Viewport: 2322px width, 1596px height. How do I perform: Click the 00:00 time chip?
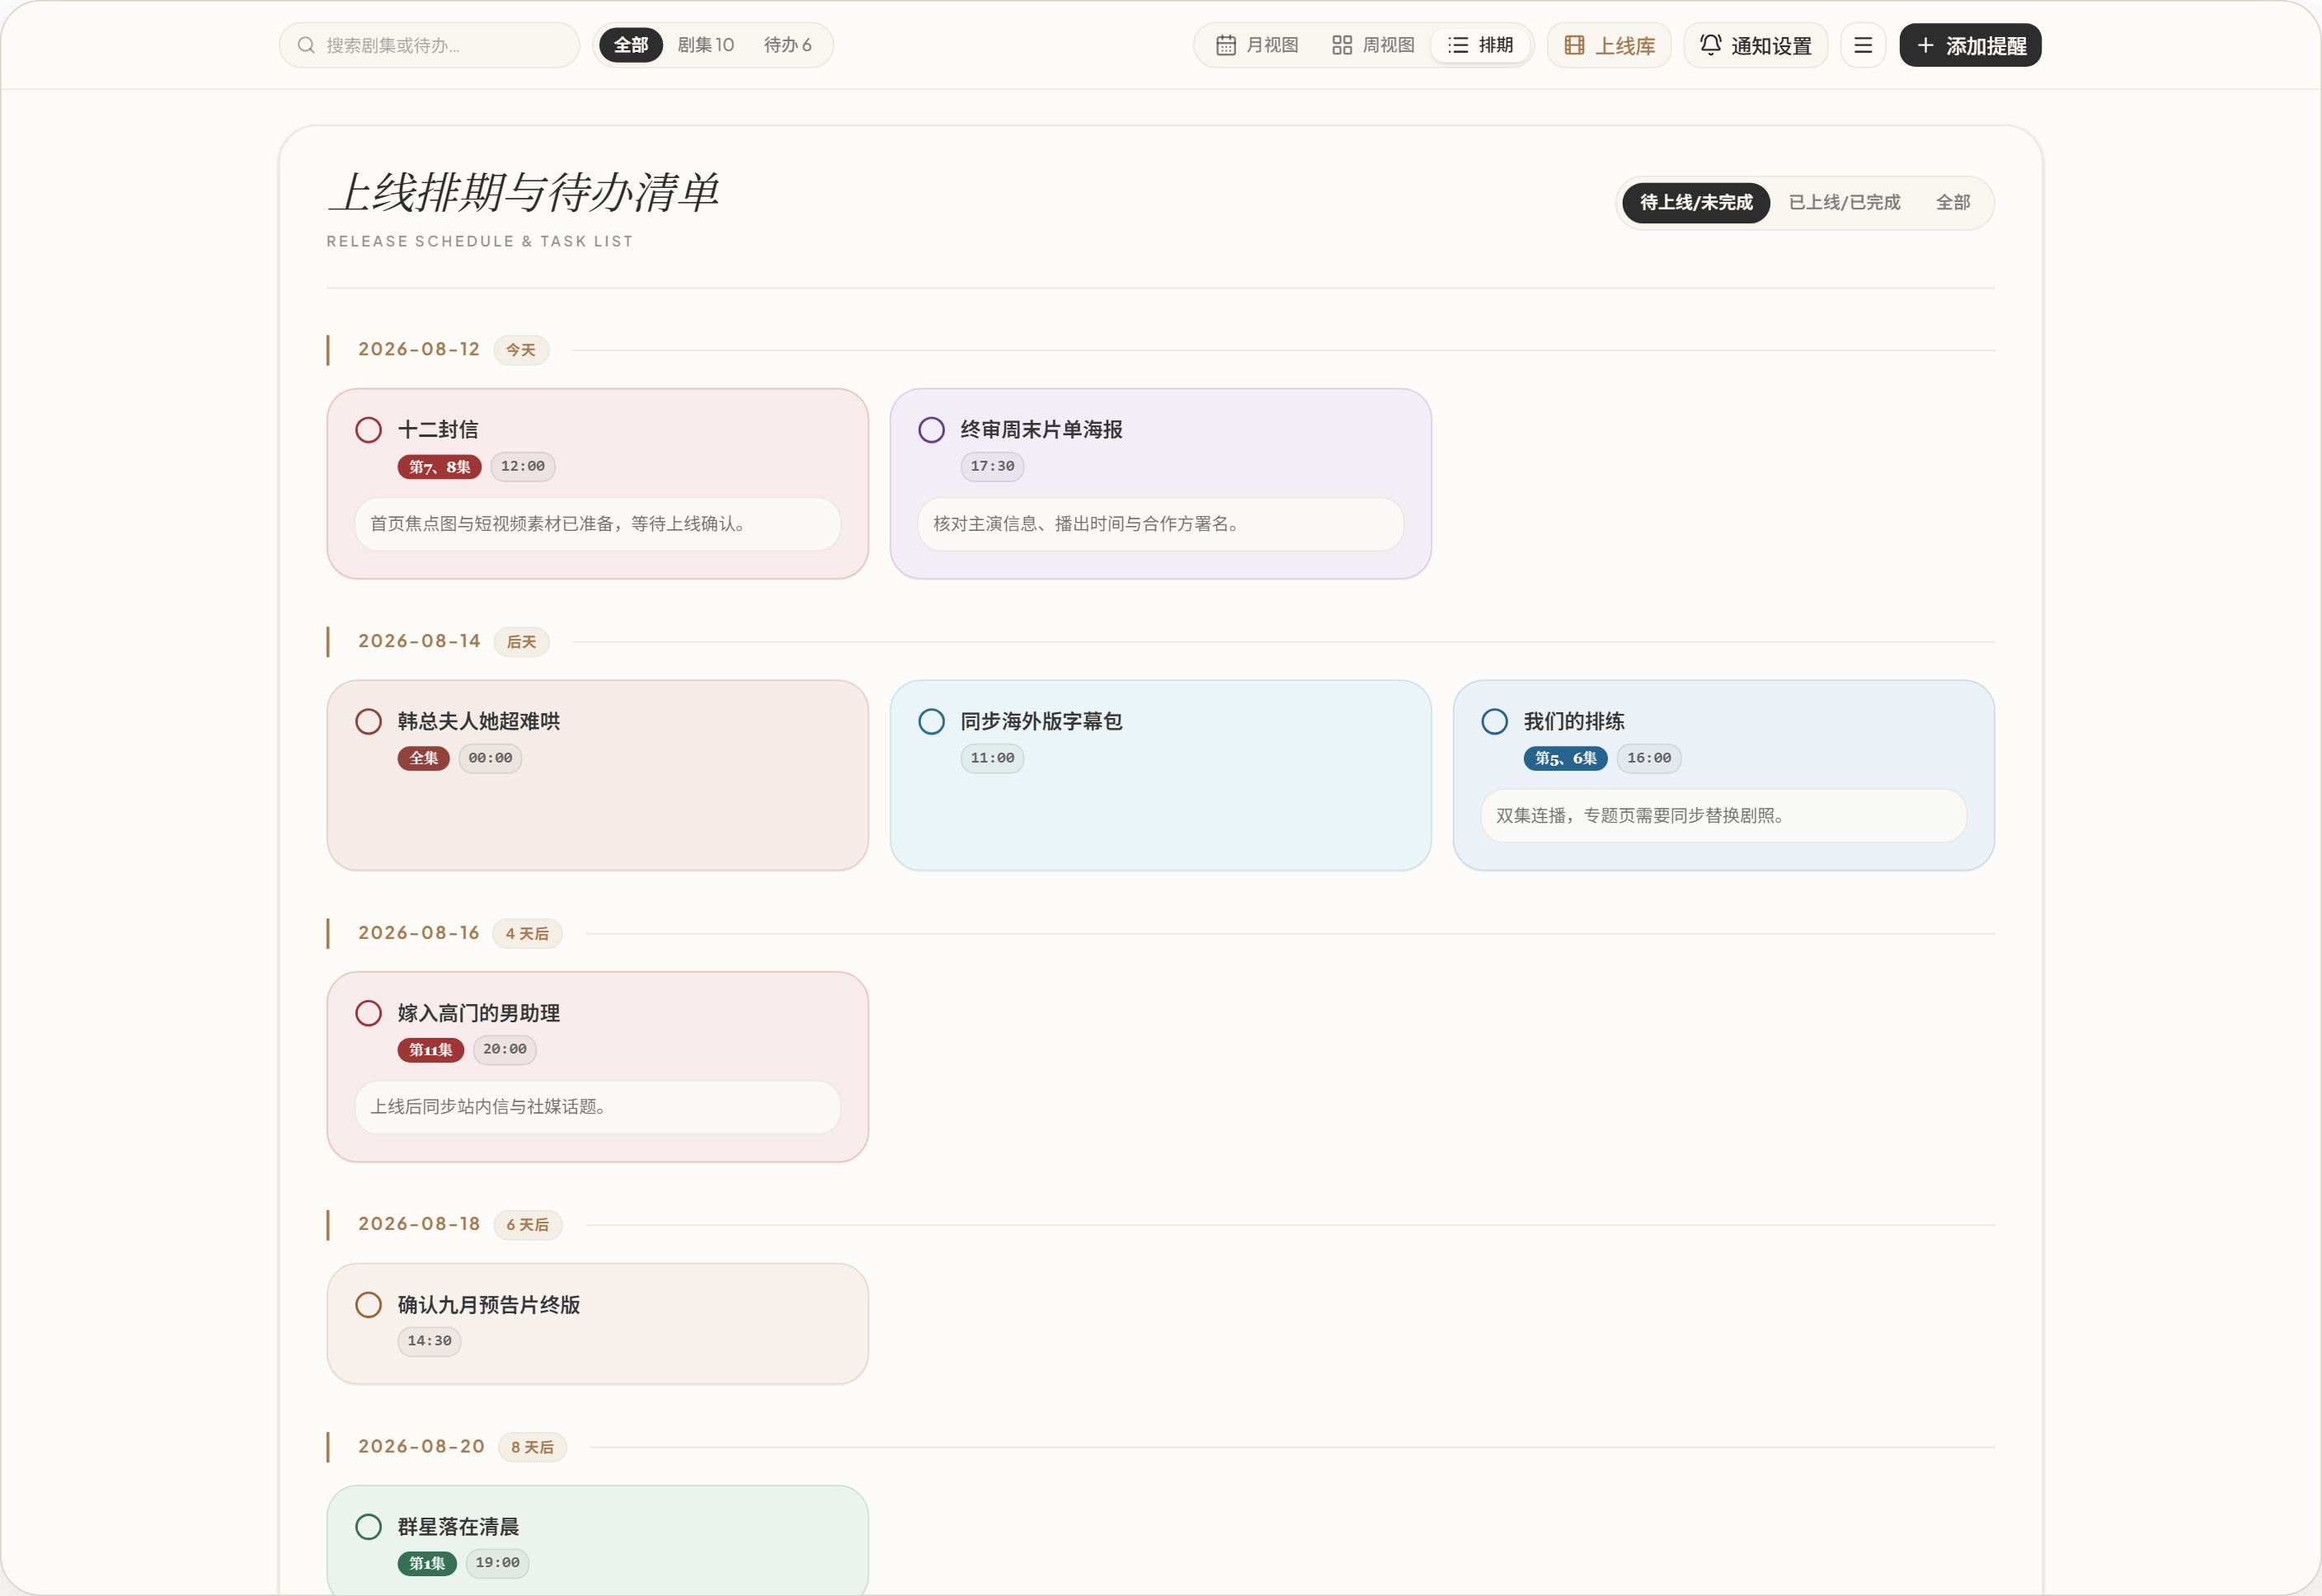coord(490,758)
